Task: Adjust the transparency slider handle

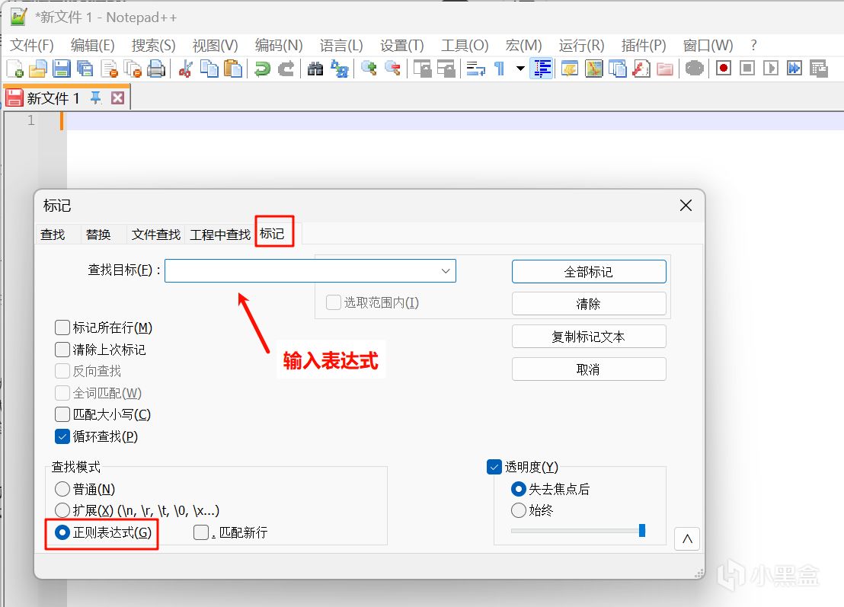Action: (x=641, y=531)
